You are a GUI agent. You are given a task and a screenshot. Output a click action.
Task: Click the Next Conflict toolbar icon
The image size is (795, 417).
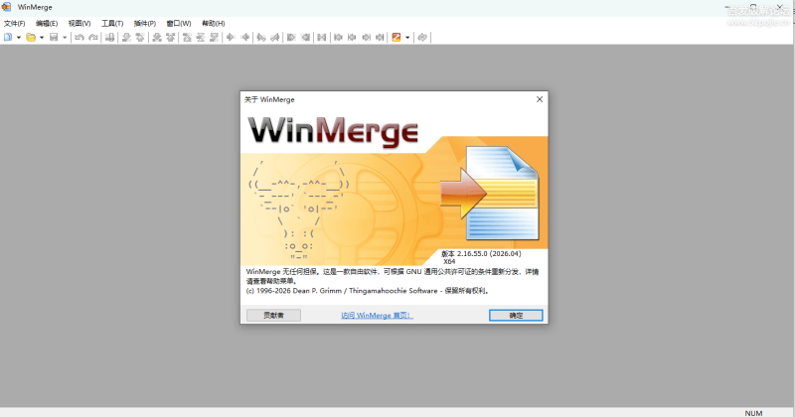[157, 37]
